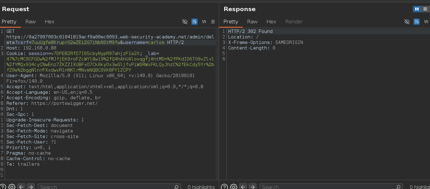Image resolution: width=430 pixels, height=189 pixels.
Task: Toggle show \n newlines in Response
Action: (426, 22)
